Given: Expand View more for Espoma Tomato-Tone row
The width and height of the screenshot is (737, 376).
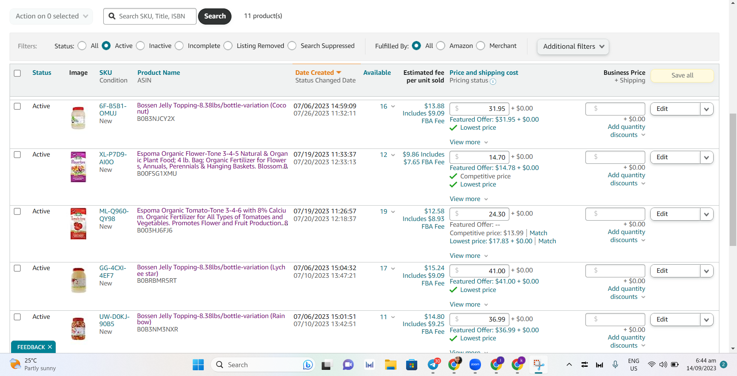Looking at the screenshot, I should click(x=469, y=256).
